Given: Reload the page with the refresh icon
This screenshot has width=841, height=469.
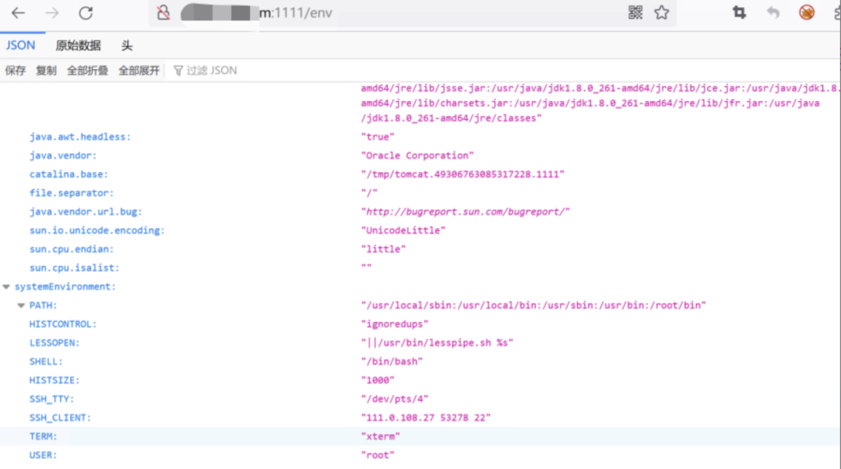Looking at the screenshot, I should tap(86, 13).
